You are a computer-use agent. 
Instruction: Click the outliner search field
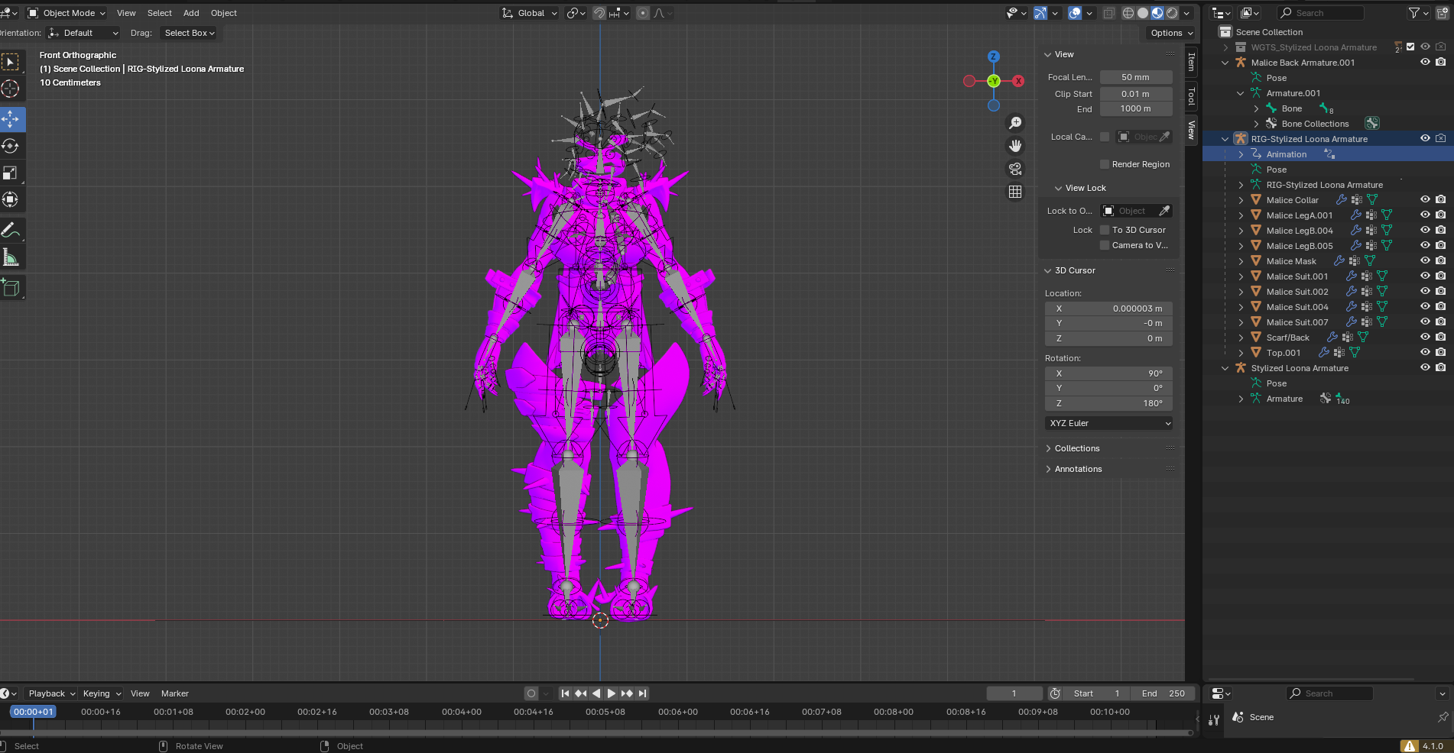coord(1320,13)
